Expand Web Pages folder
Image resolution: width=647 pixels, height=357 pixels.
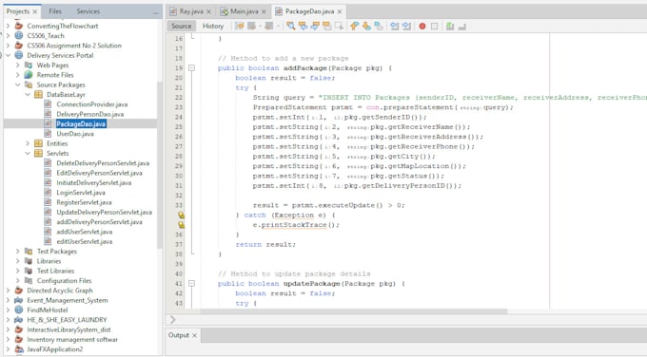tap(18, 66)
